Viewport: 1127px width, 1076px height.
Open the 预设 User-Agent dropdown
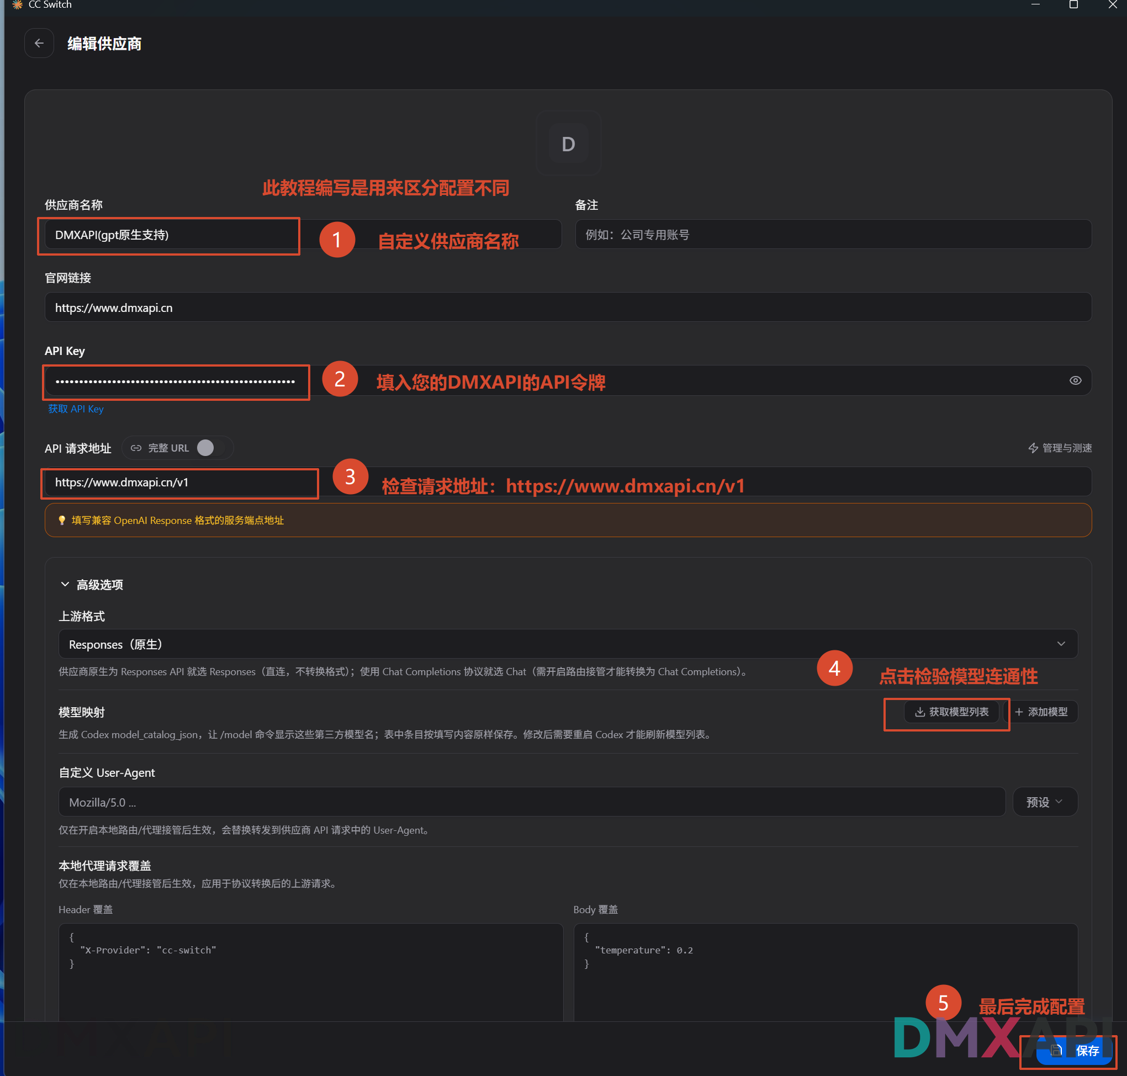(x=1044, y=802)
